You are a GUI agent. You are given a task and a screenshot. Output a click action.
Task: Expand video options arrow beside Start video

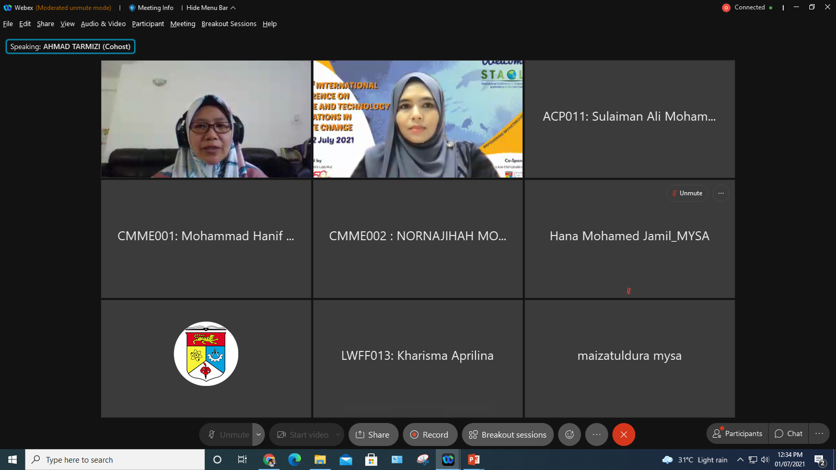click(x=338, y=434)
